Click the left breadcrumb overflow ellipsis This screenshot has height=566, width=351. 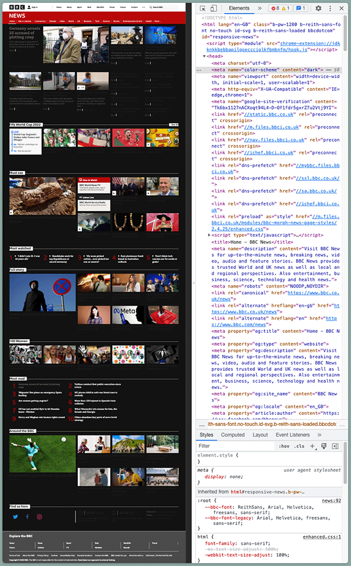(x=201, y=424)
